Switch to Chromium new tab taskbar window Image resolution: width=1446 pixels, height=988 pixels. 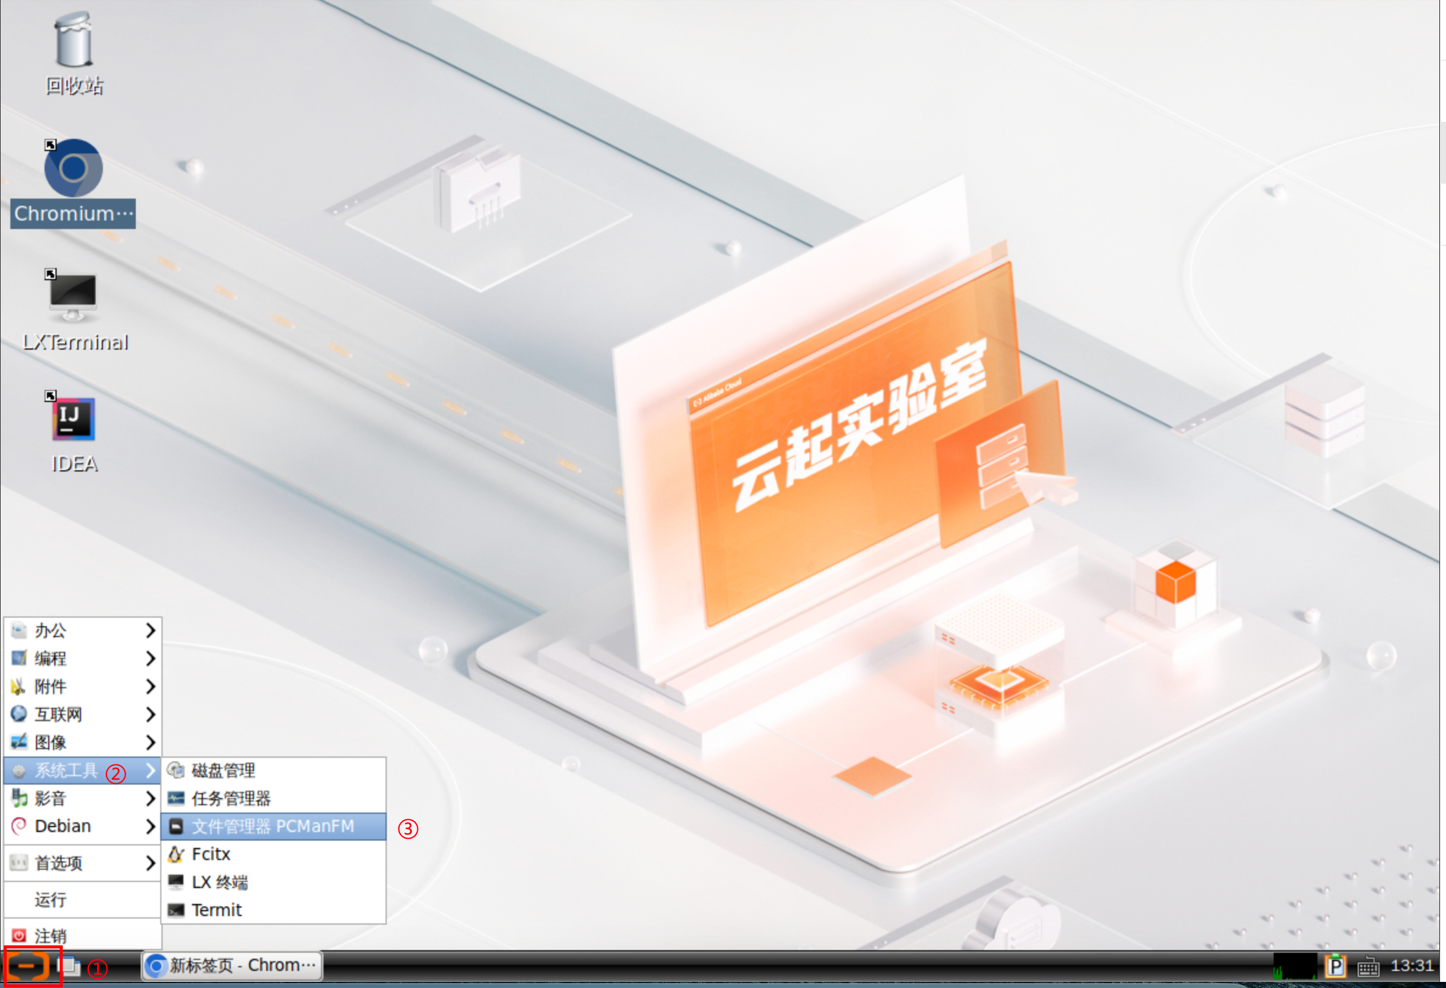click(232, 966)
